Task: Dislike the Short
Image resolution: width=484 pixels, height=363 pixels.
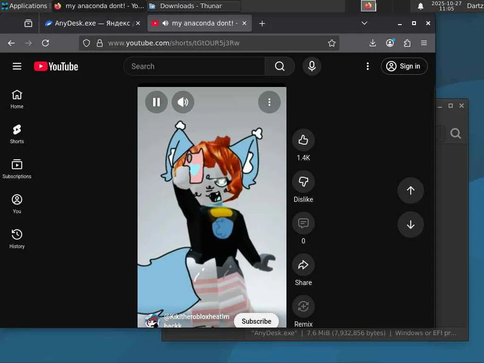Action: 303,181
